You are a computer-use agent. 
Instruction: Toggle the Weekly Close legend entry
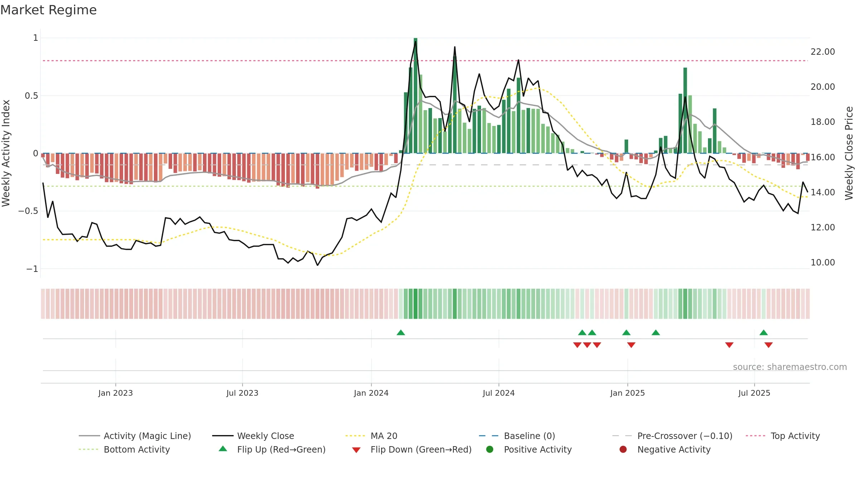click(x=253, y=436)
